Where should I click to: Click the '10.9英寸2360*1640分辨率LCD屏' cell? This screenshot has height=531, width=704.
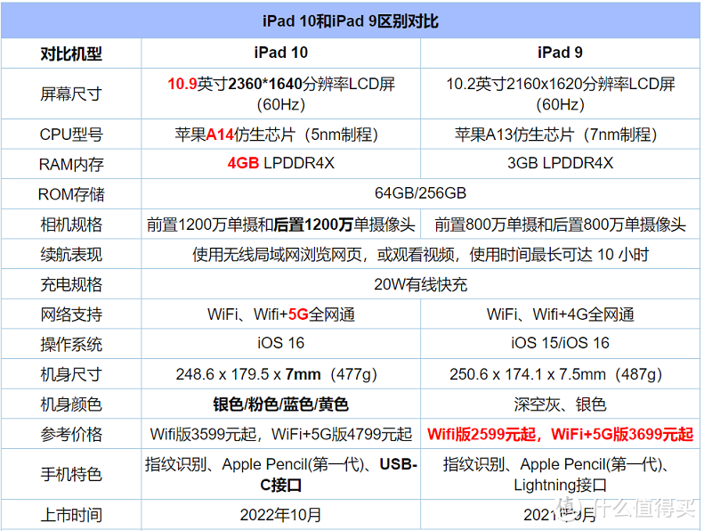coord(280,94)
